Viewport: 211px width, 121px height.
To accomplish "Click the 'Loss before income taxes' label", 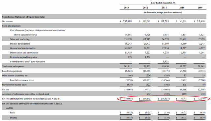I will click(x=22, y=80).
